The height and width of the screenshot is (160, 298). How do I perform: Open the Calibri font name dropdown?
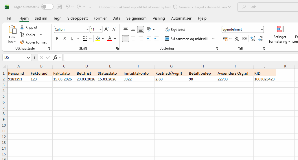pos(87,29)
